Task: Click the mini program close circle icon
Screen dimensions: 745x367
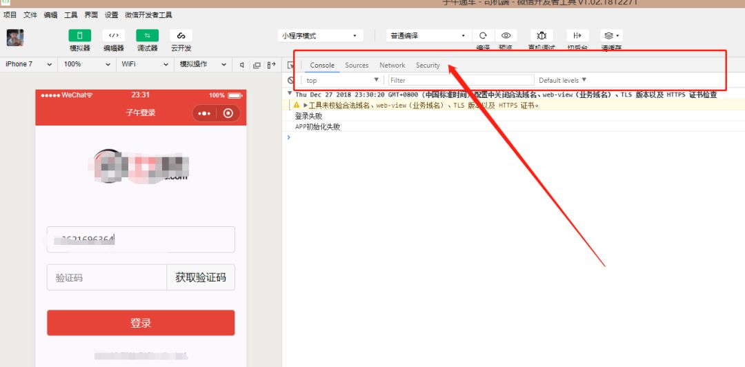Action: click(x=228, y=113)
